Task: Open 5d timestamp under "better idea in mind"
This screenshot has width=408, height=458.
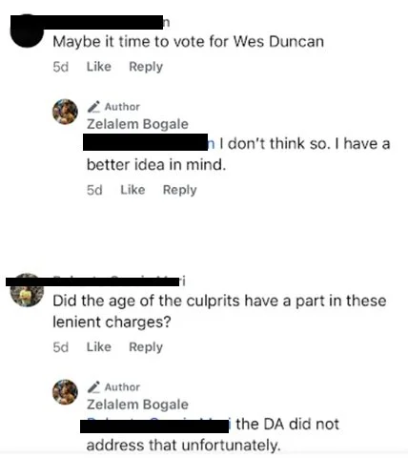Action: (94, 190)
